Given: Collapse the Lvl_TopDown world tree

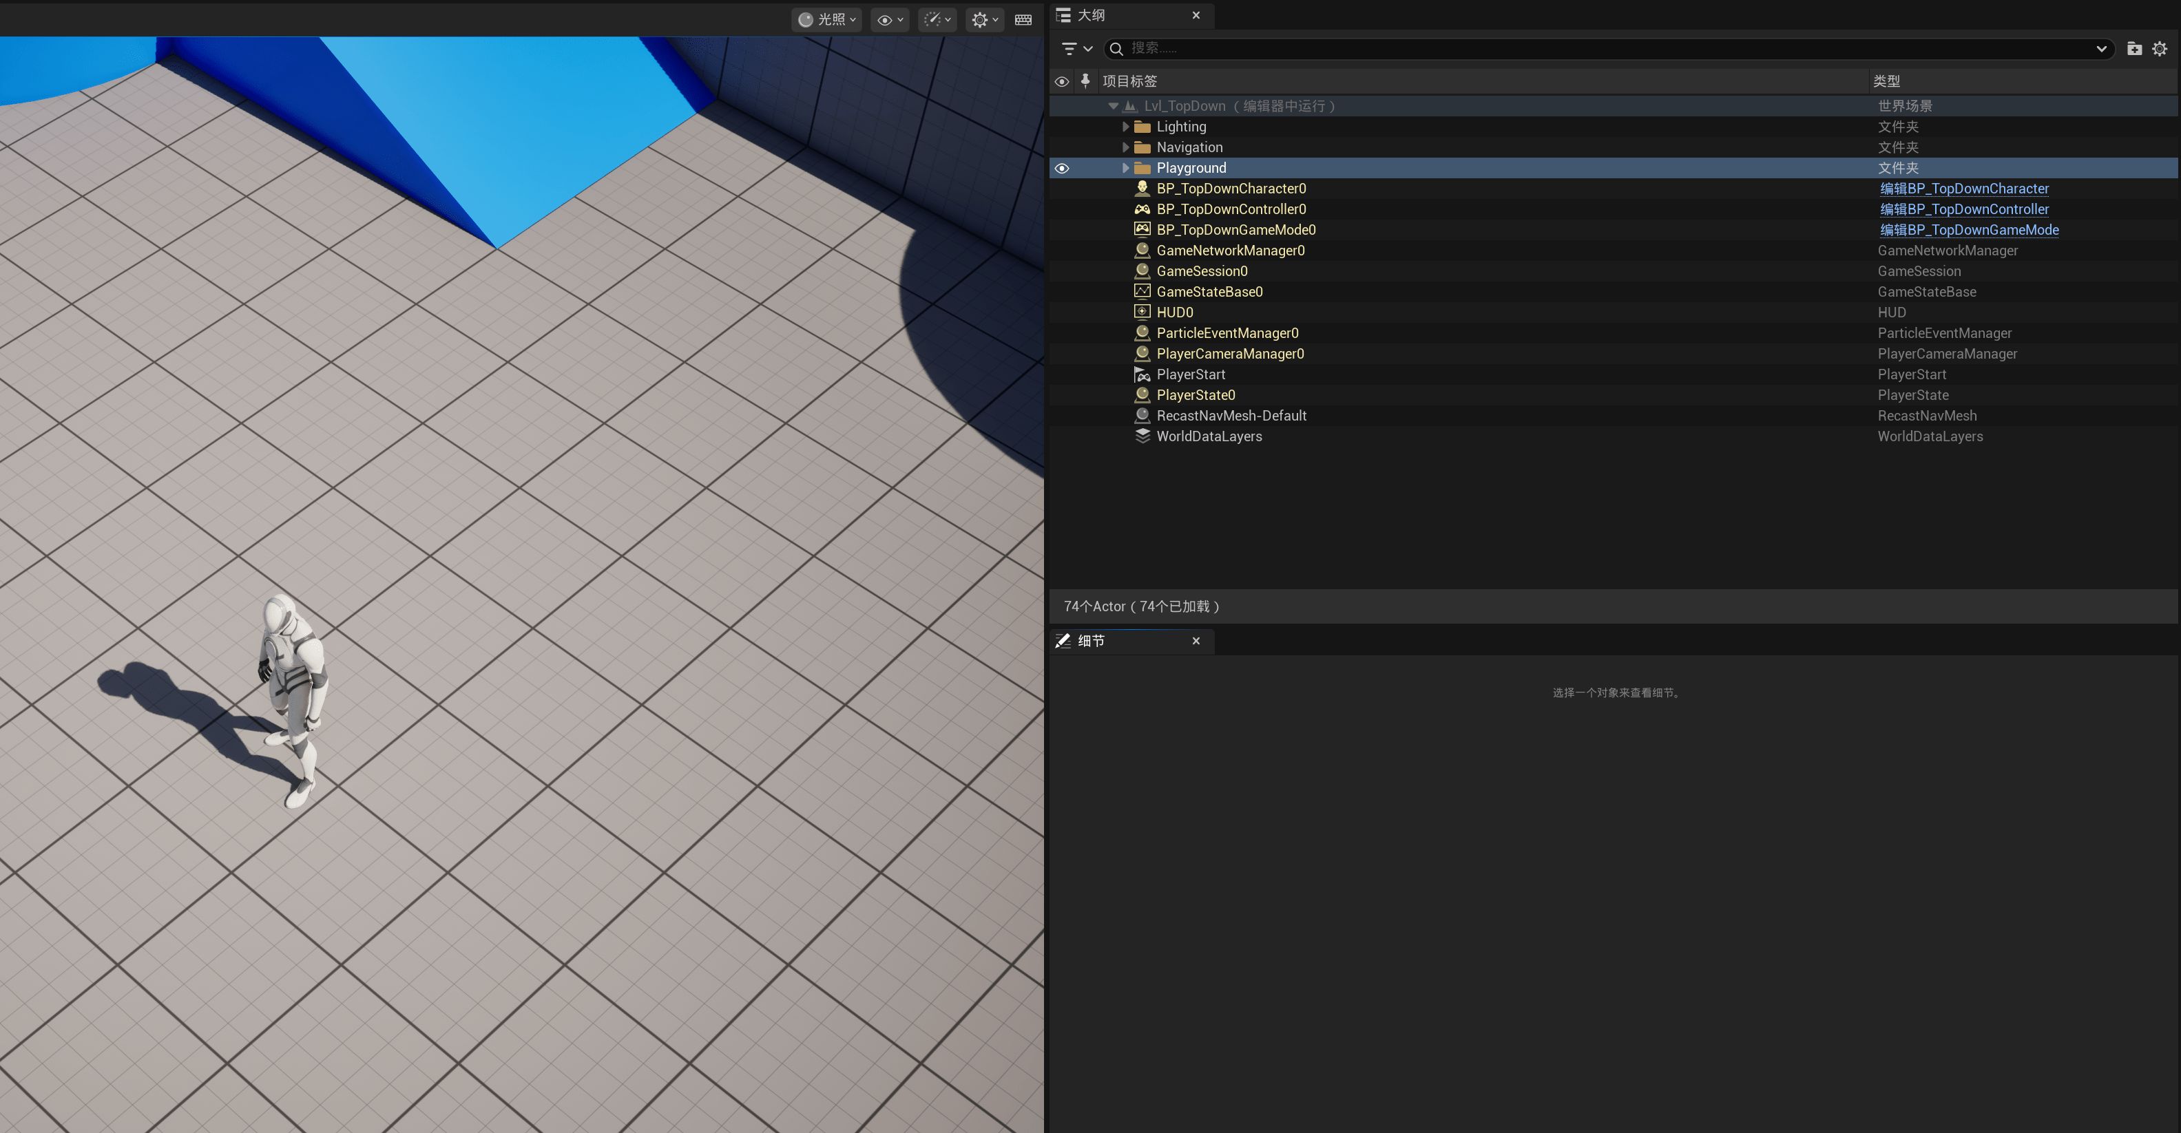Looking at the screenshot, I should point(1114,106).
